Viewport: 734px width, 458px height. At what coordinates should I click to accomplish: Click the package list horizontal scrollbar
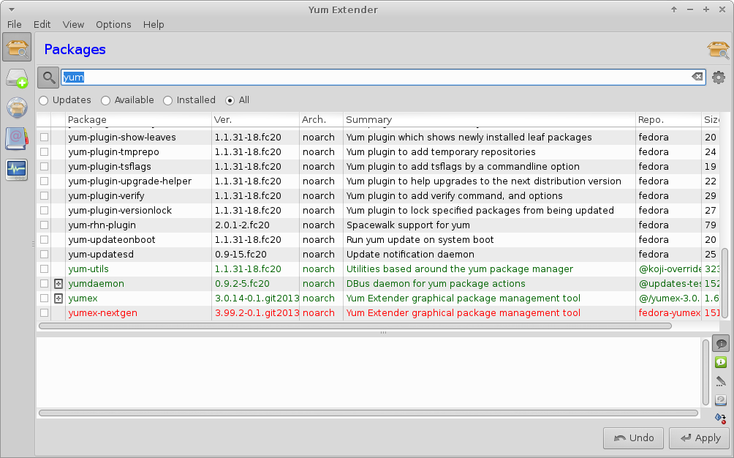coord(355,326)
